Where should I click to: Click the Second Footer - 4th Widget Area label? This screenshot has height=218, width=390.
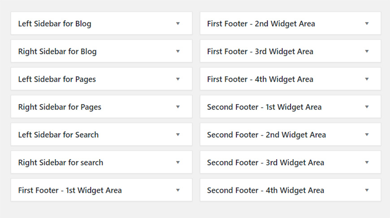click(x=265, y=191)
